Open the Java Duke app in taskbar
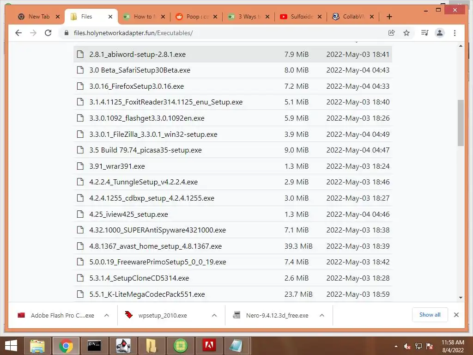The height and width of the screenshot is (355, 473). (x=123, y=346)
